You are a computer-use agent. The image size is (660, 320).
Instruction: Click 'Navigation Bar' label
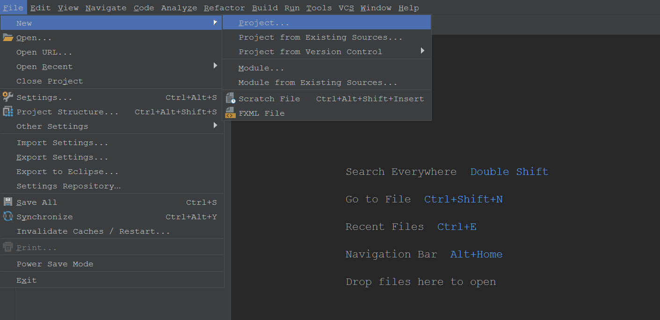pyautogui.click(x=391, y=254)
